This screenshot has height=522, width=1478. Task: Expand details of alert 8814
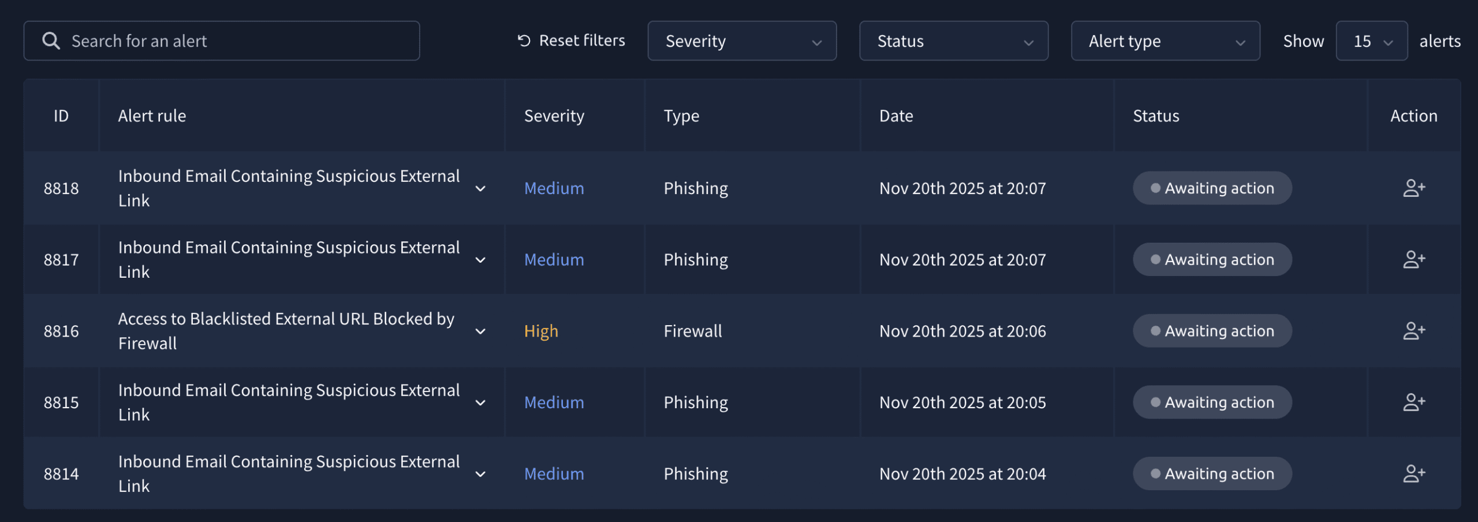[x=480, y=474]
